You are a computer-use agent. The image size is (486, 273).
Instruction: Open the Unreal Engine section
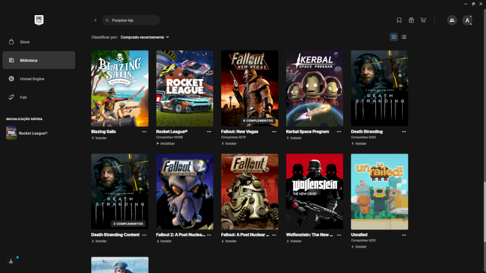(39, 79)
